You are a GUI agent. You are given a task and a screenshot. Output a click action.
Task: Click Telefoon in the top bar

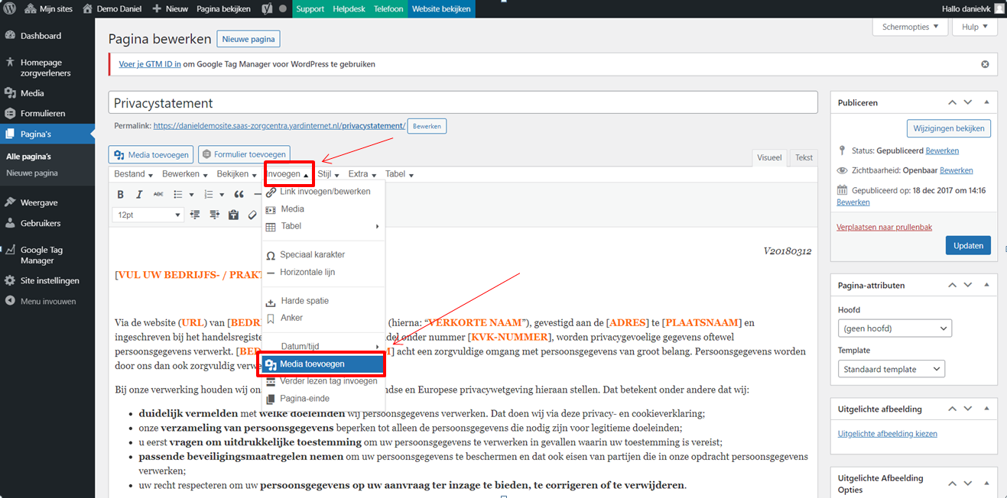[388, 8]
